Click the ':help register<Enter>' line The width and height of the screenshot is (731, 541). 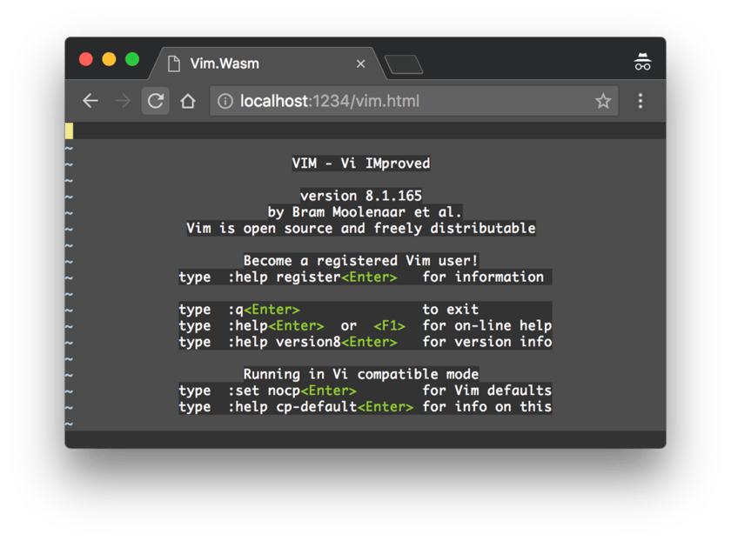click(x=312, y=277)
